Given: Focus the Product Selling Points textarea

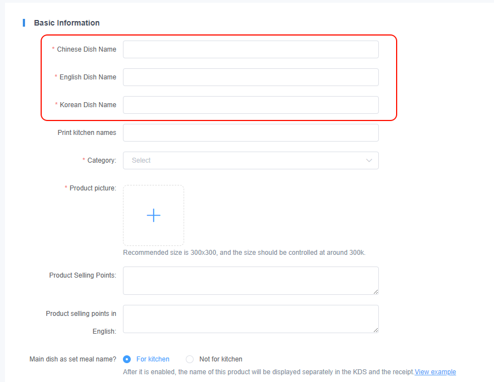Looking at the screenshot, I should [x=250, y=280].
